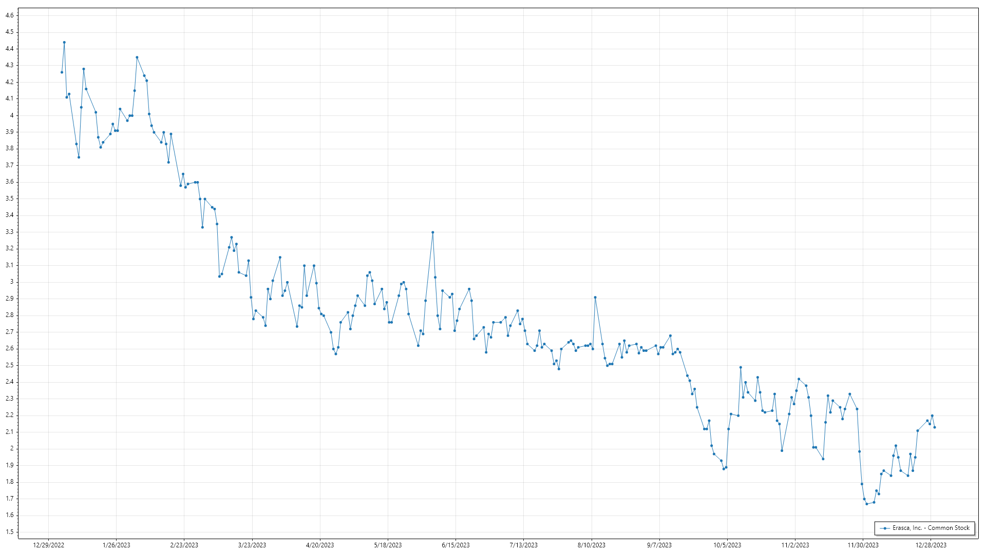The image size is (986, 554).
Task: Click the second peak point near 4.35
Action: click(x=137, y=57)
